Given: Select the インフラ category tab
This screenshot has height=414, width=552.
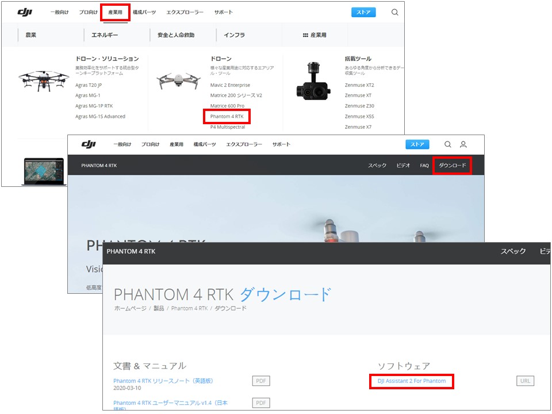Looking at the screenshot, I should click(235, 35).
